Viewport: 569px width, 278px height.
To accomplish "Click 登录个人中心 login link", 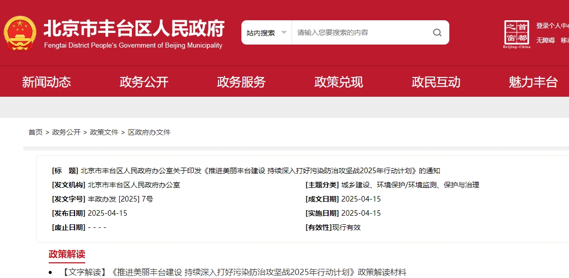I will coord(552,26).
